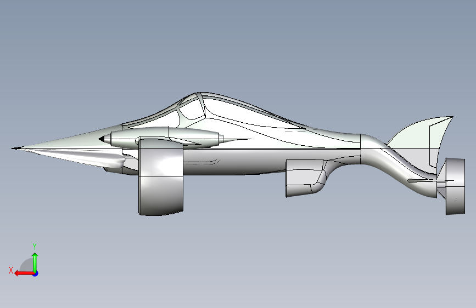Click the 'X' axis label
The image size is (476, 308).
click(x=11, y=270)
